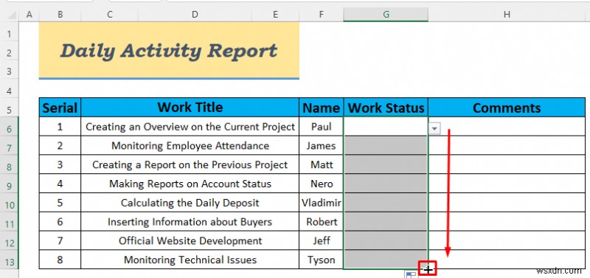Image resolution: width=590 pixels, height=278 pixels.
Task: Click the name cell Vladimir
Action: [322, 203]
